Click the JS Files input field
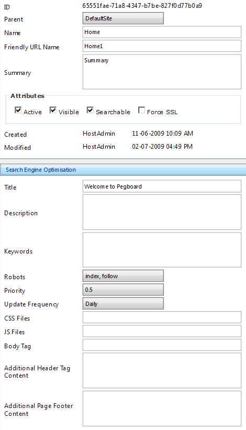This screenshot has width=246, height=430. (x=162, y=331)
